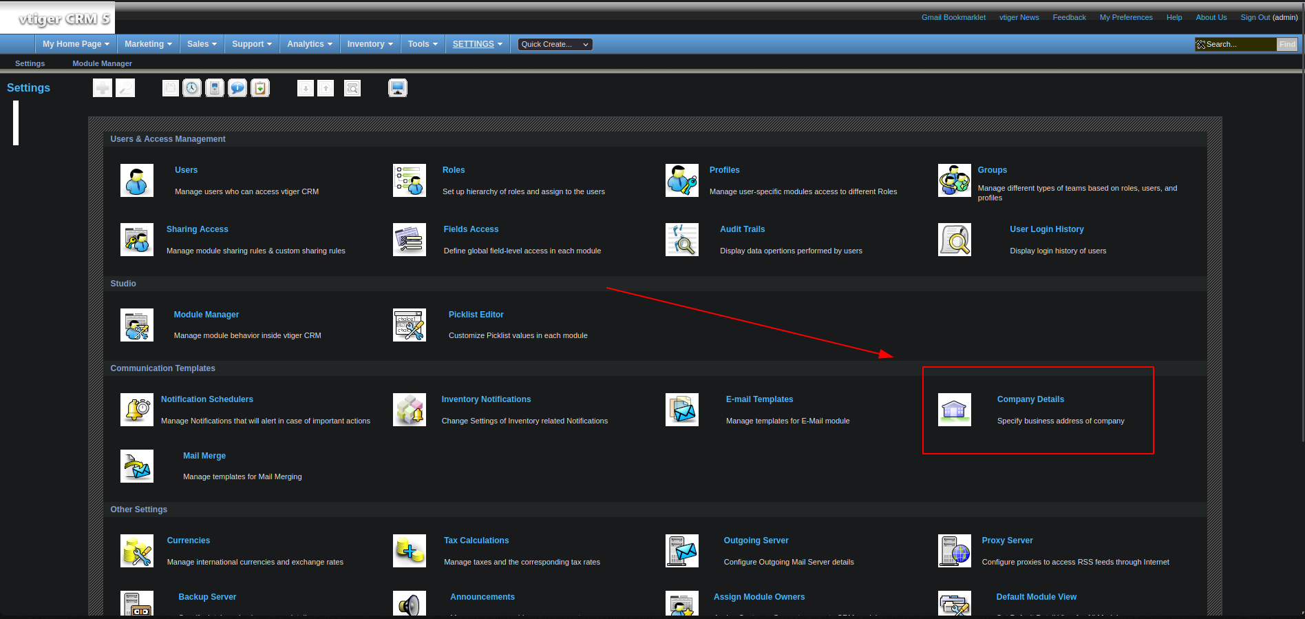This screenshot has width=1305, height=619.
Task: Open the calculator toolbar icon
Action: pyautogui.click(x=215, y=88)
